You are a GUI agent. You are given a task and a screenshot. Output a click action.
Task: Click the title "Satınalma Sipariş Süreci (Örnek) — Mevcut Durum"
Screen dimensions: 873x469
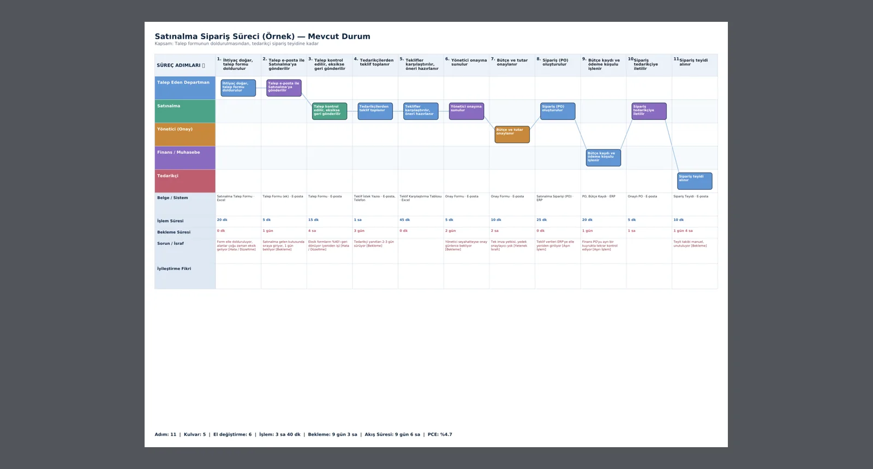[x=262, y=37]
